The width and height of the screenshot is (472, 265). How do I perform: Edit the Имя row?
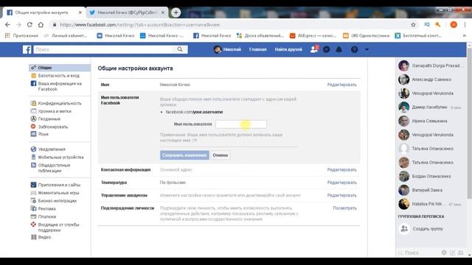click(x=341, y=85)
